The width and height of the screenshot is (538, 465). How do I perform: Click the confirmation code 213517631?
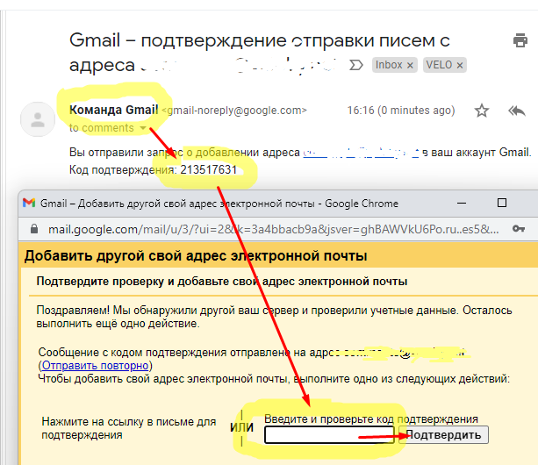coord(209,169)
